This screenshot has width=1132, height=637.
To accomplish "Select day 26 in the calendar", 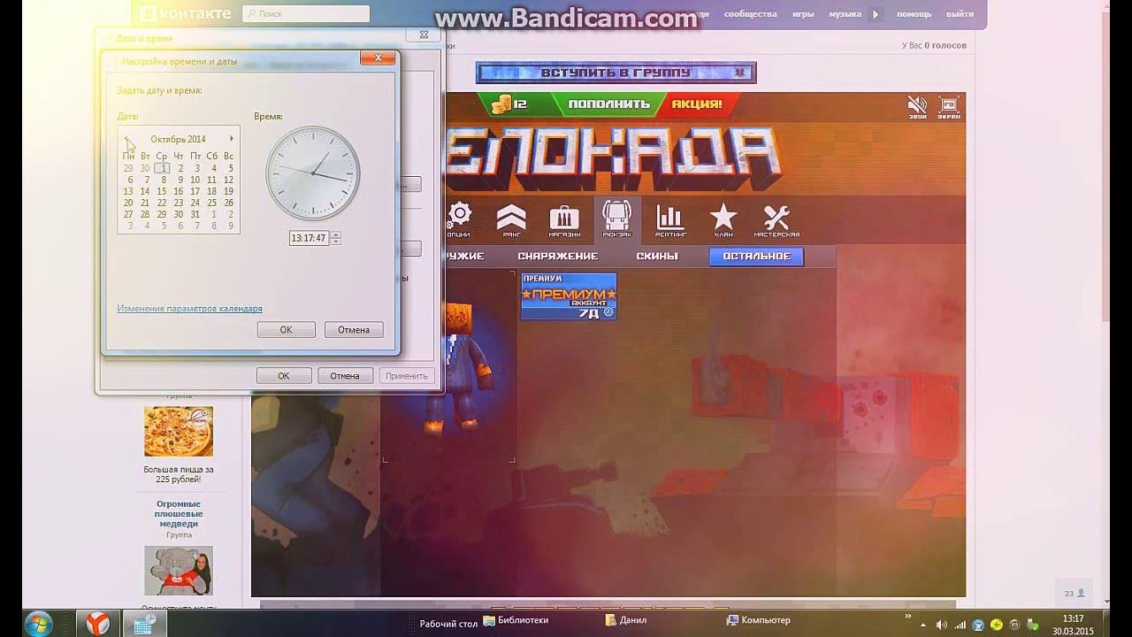I will pos(229,203).
